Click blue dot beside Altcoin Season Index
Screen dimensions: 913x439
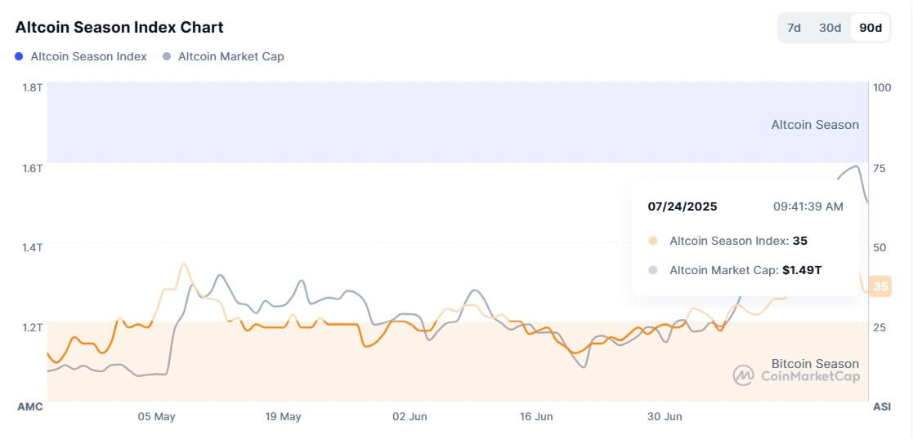coord(19,56)
